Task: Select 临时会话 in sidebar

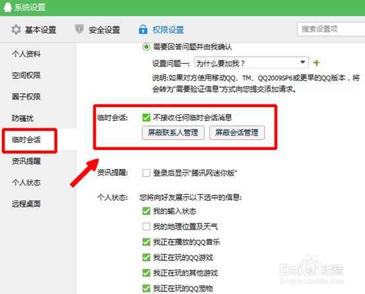Action: pos(26,139)
